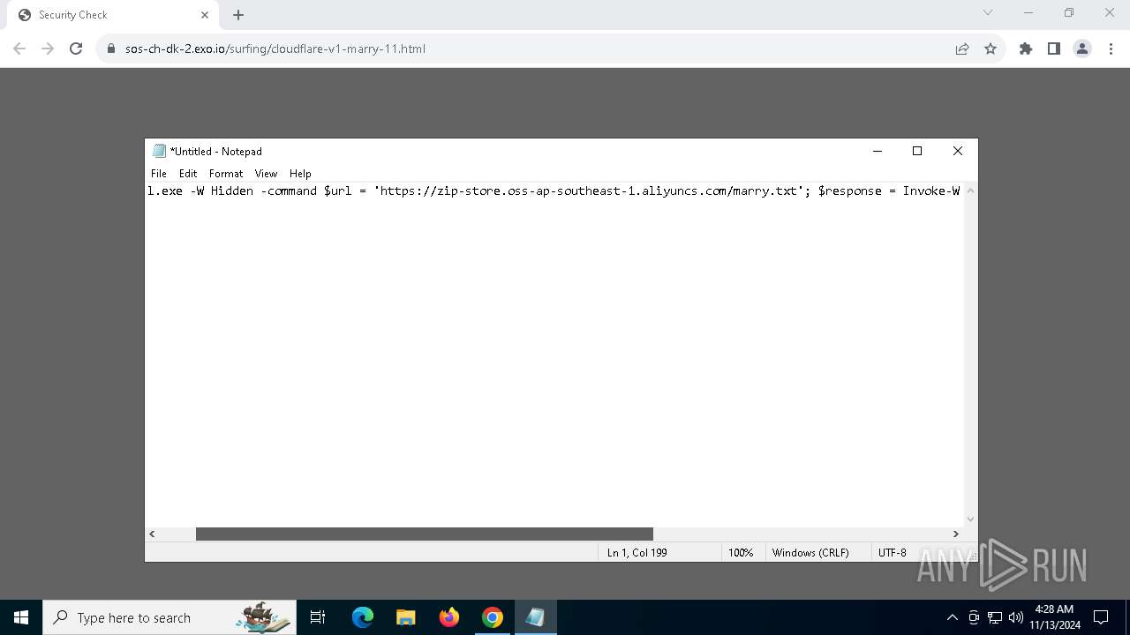Open the Chrome profile avatar
The width and height of the screenshot is (1130, 635).
pyautogui.click(x=1082, y=49)
